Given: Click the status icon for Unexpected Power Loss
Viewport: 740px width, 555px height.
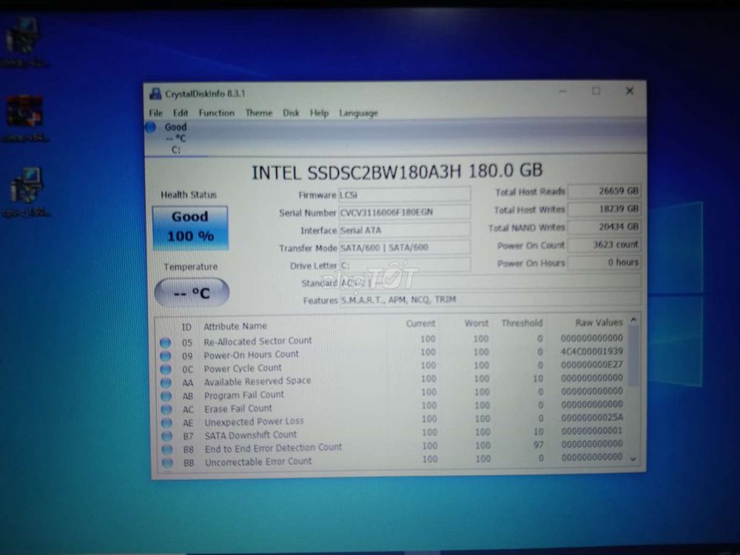Looking at the screenshot, I should (x=166, y=423).
